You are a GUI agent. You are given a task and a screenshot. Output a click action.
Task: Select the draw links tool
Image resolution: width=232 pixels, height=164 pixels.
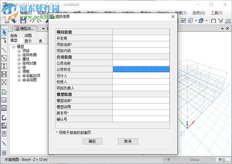pos(4,144)
